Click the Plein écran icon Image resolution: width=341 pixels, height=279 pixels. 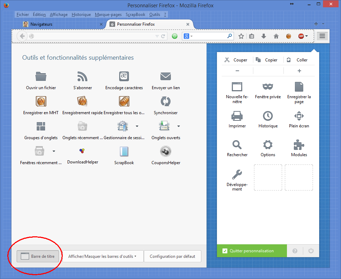(299, 116)
